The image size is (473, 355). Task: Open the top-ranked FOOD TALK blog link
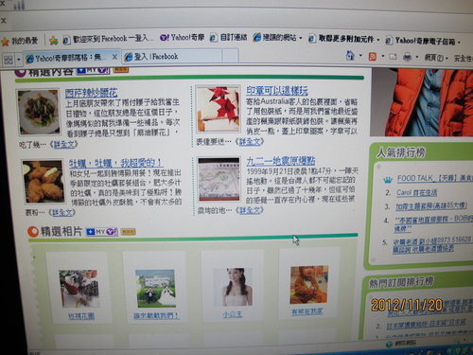pyautogui.click(x=435, y=178)
